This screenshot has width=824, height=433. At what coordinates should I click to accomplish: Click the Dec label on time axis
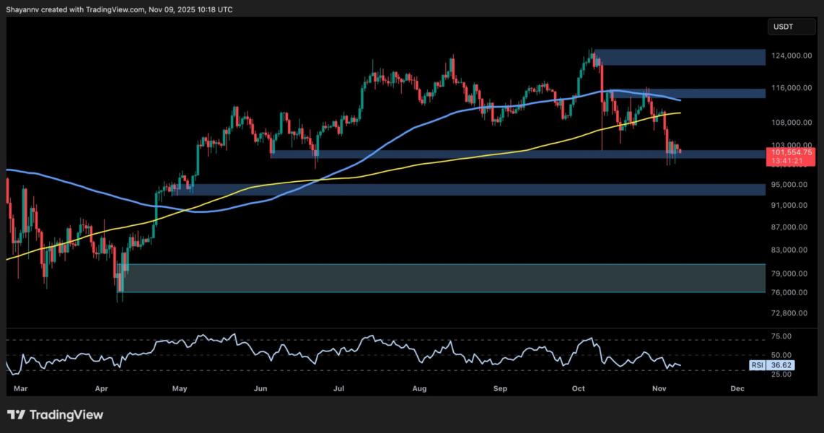737,388
